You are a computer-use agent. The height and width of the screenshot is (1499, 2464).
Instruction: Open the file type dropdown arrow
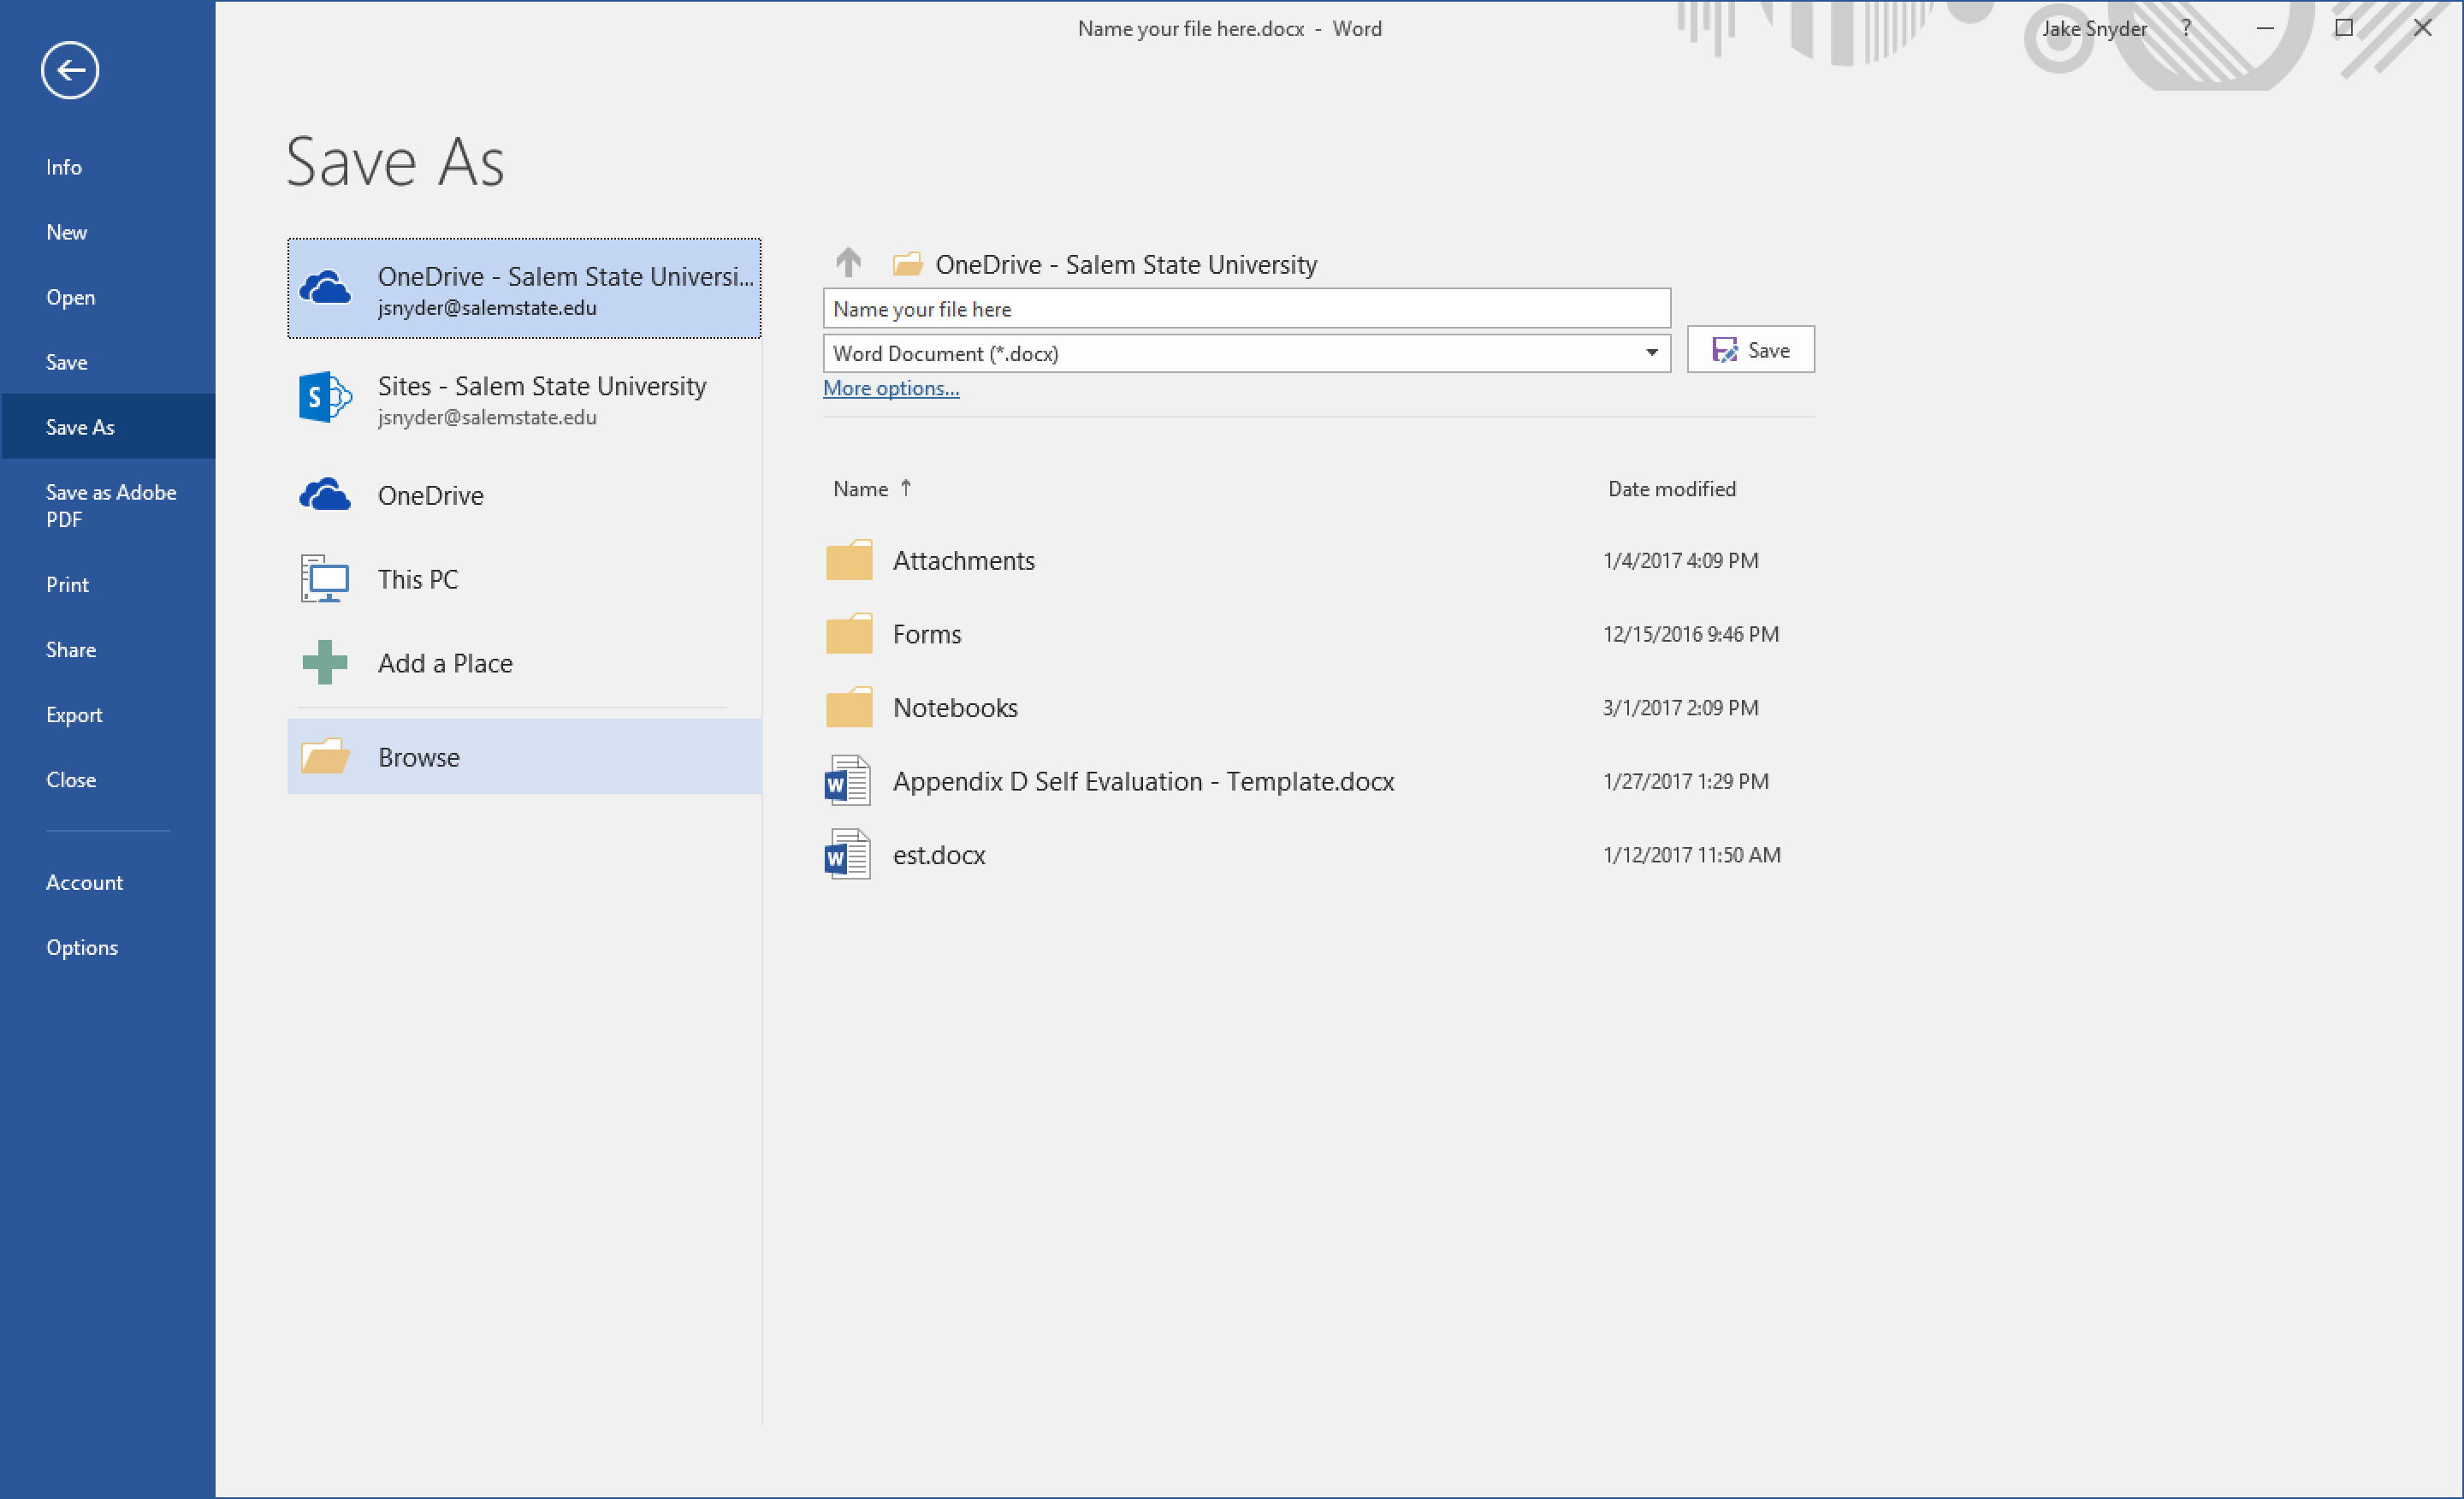click(1652, 353)
